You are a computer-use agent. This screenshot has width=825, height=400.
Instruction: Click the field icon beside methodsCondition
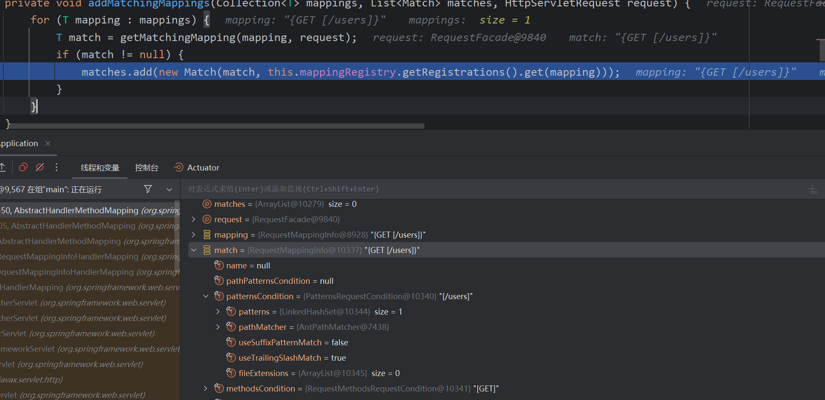coord(219,388)
